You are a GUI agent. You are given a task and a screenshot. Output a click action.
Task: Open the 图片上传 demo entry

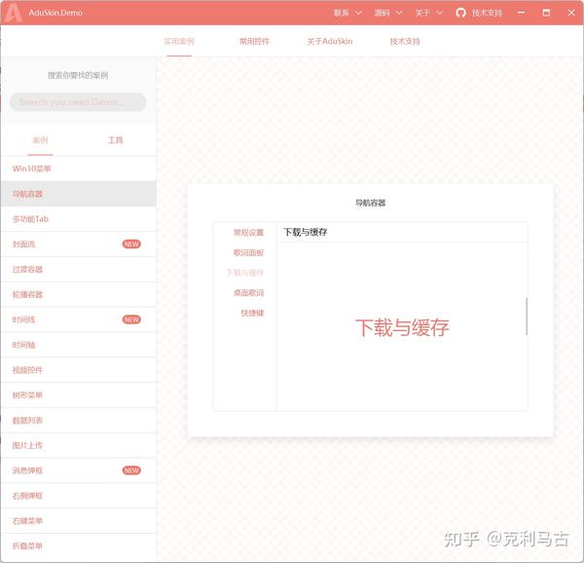point(78,445)
